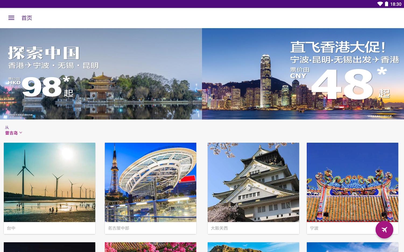Click the 大阪关西 caption label
This screenshot has width=404, height=252.
click(x=219, y=228)
